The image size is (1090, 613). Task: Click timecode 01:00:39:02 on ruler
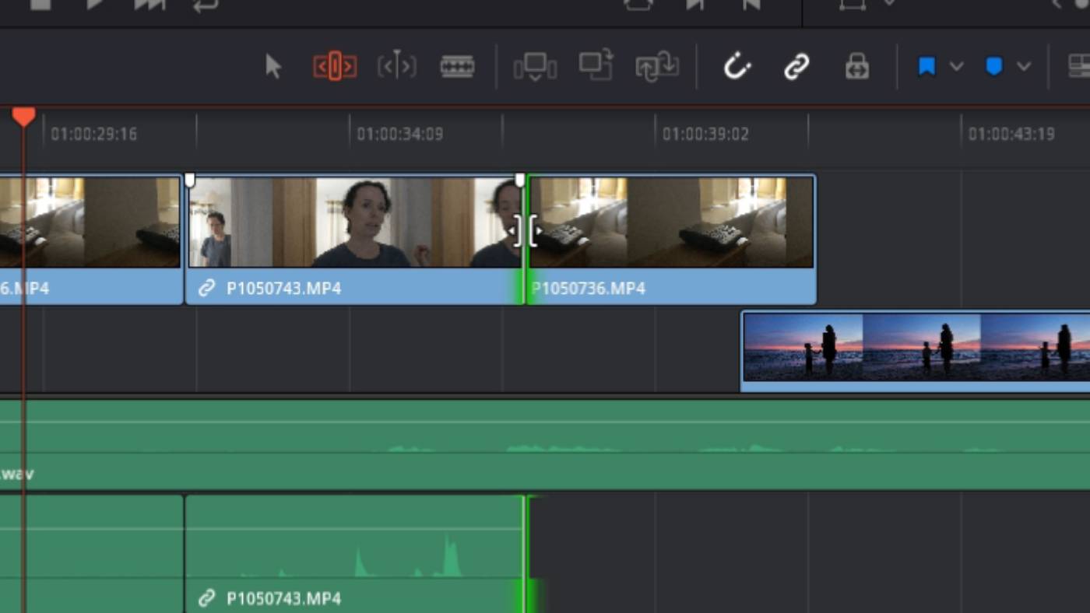[705, 134]
